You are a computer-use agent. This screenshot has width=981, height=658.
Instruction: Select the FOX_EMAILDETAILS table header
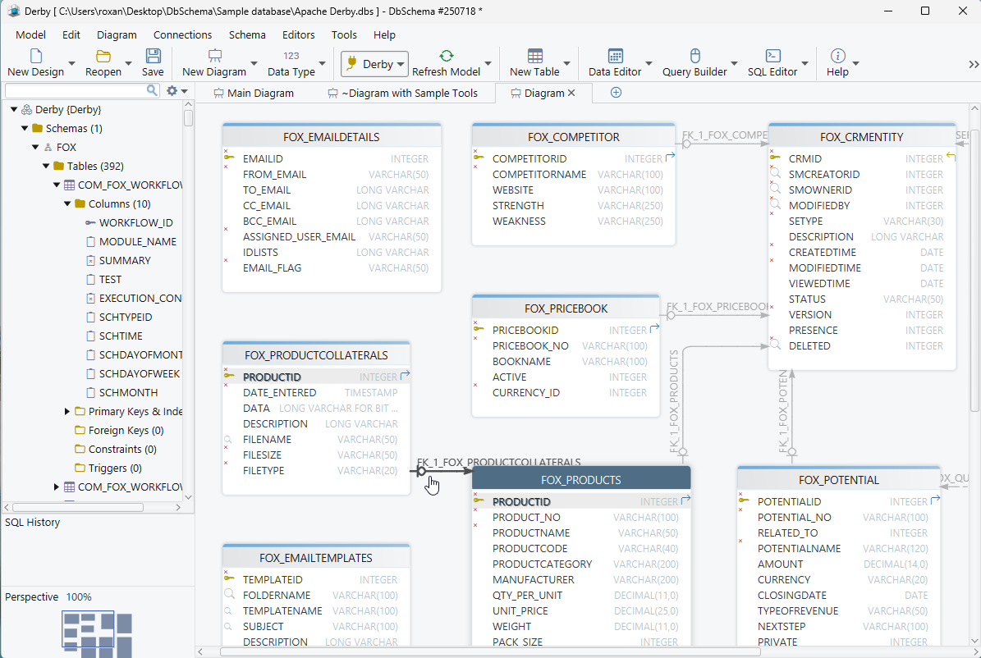(x=332, y=137)
